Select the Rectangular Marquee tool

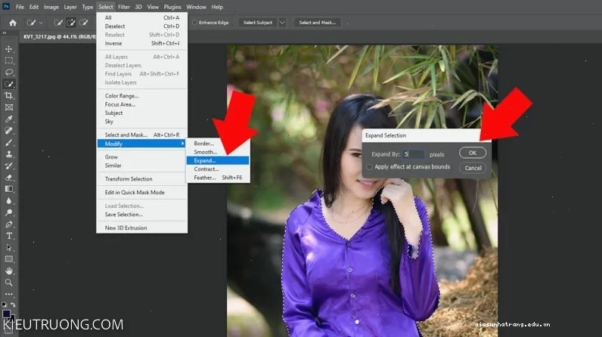tap(9, 60)
